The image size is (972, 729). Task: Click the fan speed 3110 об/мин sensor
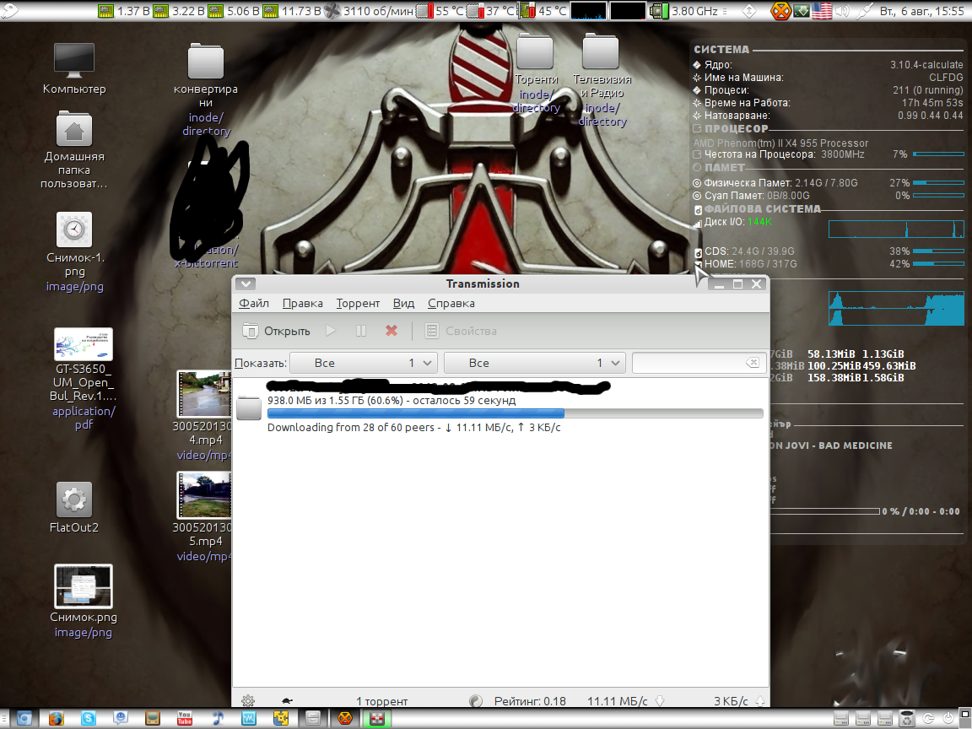369,10
